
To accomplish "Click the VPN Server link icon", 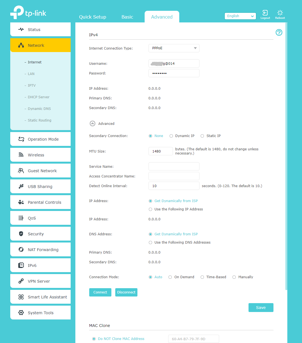I will tap(21, 281).
